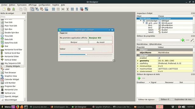Click the Bring to Front toolbar icon
Screen dimensions: 195x109
coord(25,9)
